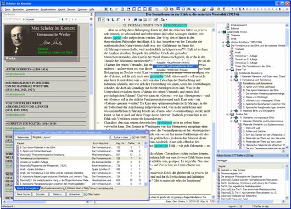Switch to Ohne Unschärfesuche tab
Image resolution: width=291 pixels, height=209 pixels.
click(x=102, y=188)
